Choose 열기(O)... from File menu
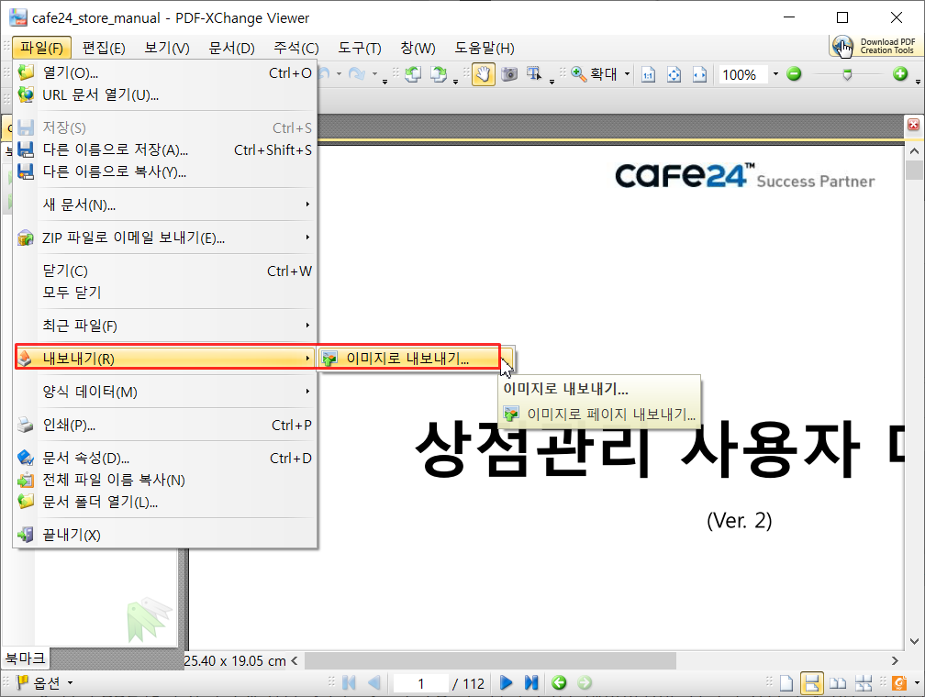This screenshot has width=925, height=697. tap(165, 73)
